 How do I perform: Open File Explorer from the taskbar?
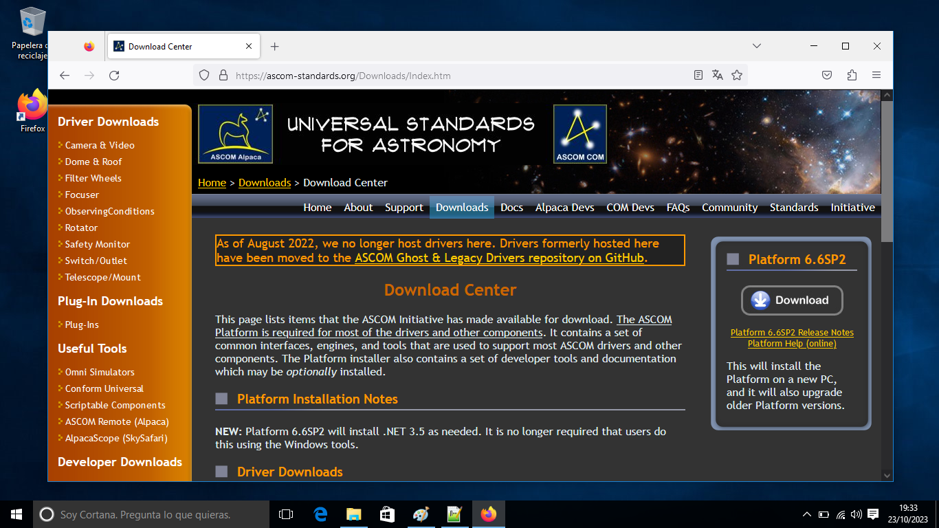[354, 514]
